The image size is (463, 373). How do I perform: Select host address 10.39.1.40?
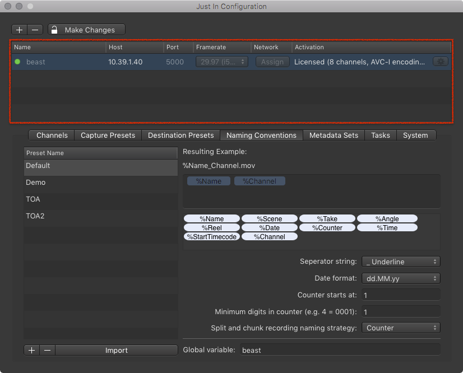pos(125,62)
